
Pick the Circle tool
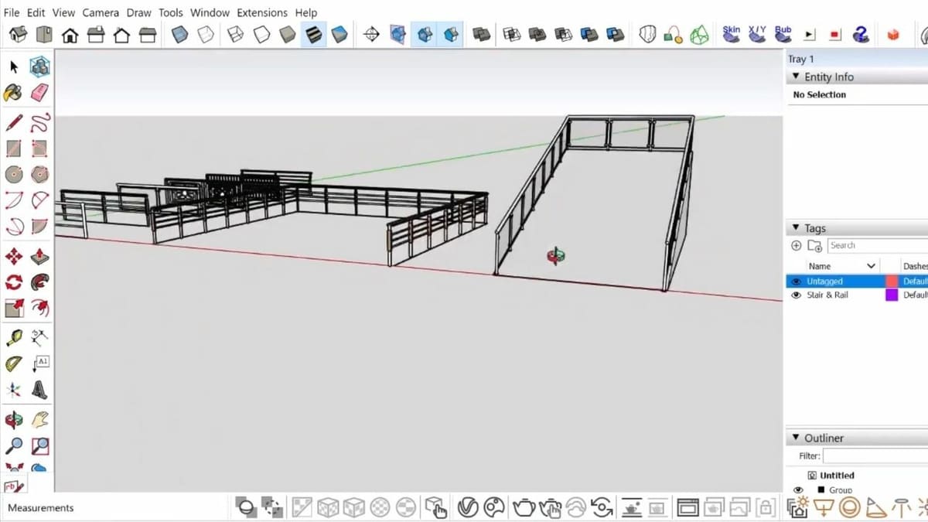pos(13,174)
